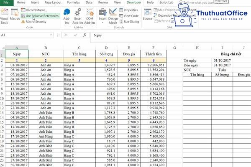This screenshot has width=251, height=167.
Task: Switch to the Help tab
Action: point(150,3)
